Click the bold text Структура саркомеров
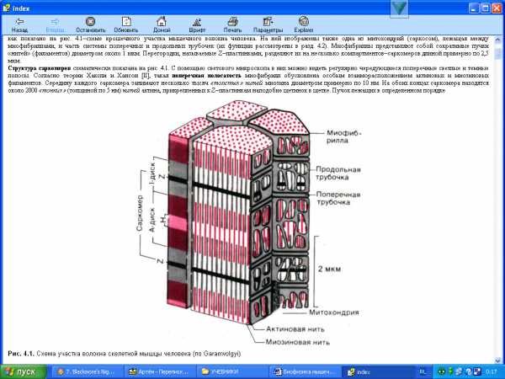The height and width of the screenshot is (379, 505). click(40, 68)
